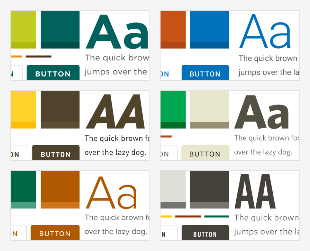
Task: Click the dark green accent line
Action: click(x=217, y=217)
